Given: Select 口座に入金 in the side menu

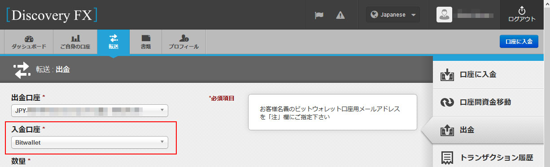Looking at the screenshot, I should [x=491, y=75].
